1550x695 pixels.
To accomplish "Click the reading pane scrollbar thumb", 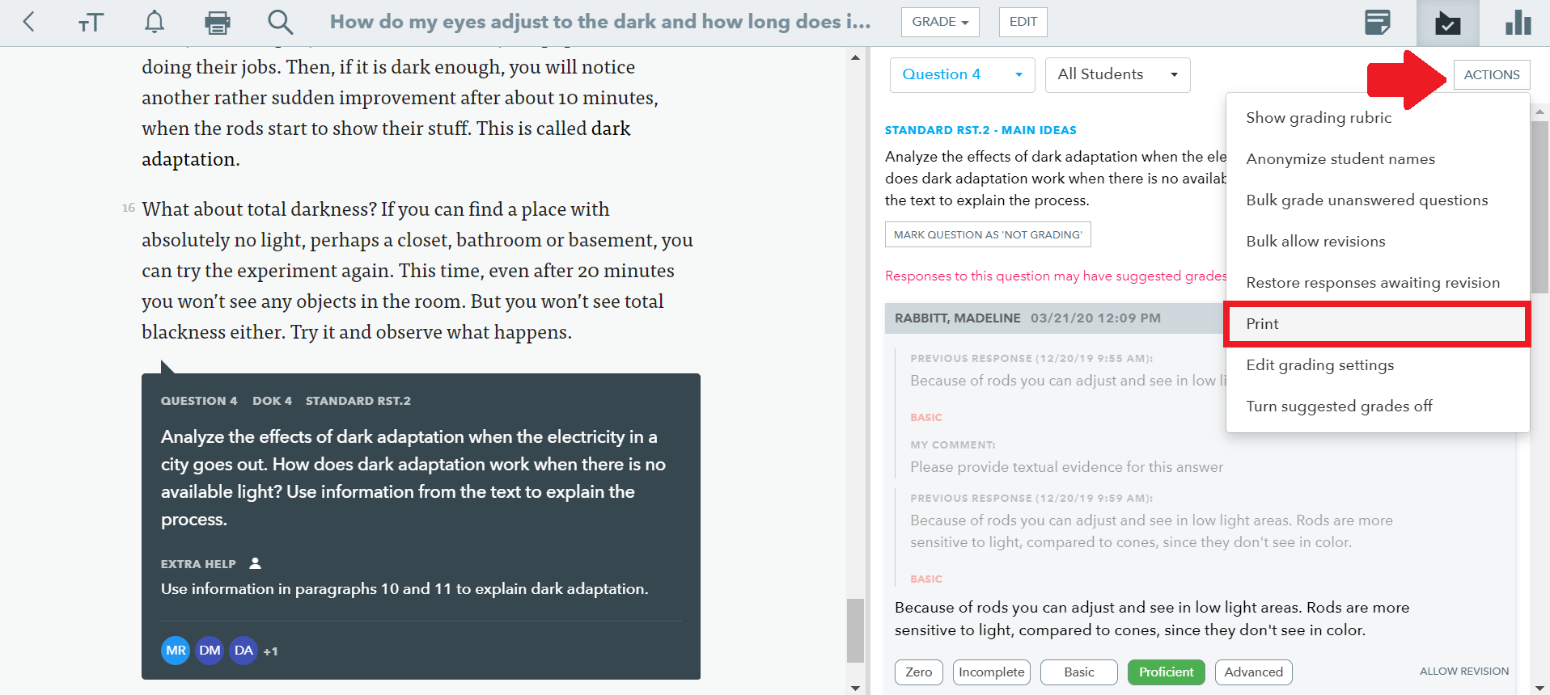I will [855, 630].
